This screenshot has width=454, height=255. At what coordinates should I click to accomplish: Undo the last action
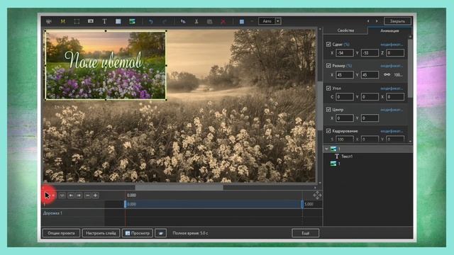[150, 21]
